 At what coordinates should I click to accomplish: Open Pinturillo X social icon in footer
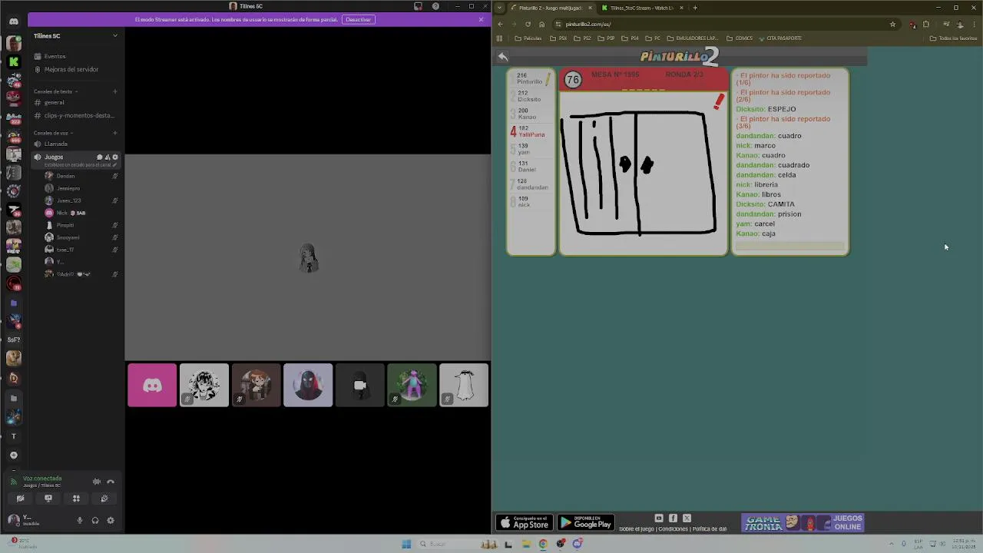tap(687, 518)
